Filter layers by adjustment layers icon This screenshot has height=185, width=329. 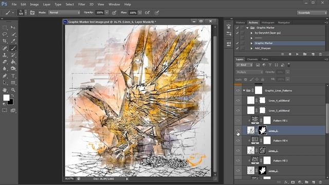[264, 65]
